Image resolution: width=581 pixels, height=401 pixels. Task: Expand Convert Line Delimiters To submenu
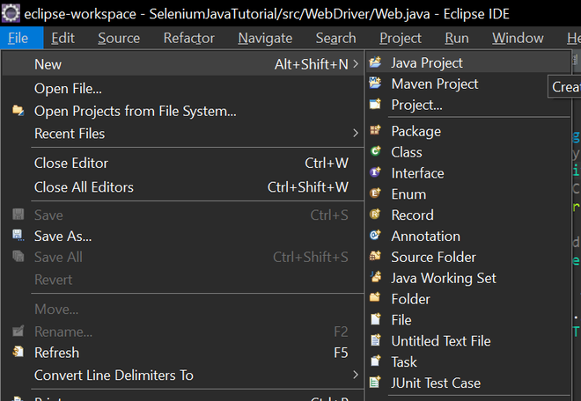355,375
